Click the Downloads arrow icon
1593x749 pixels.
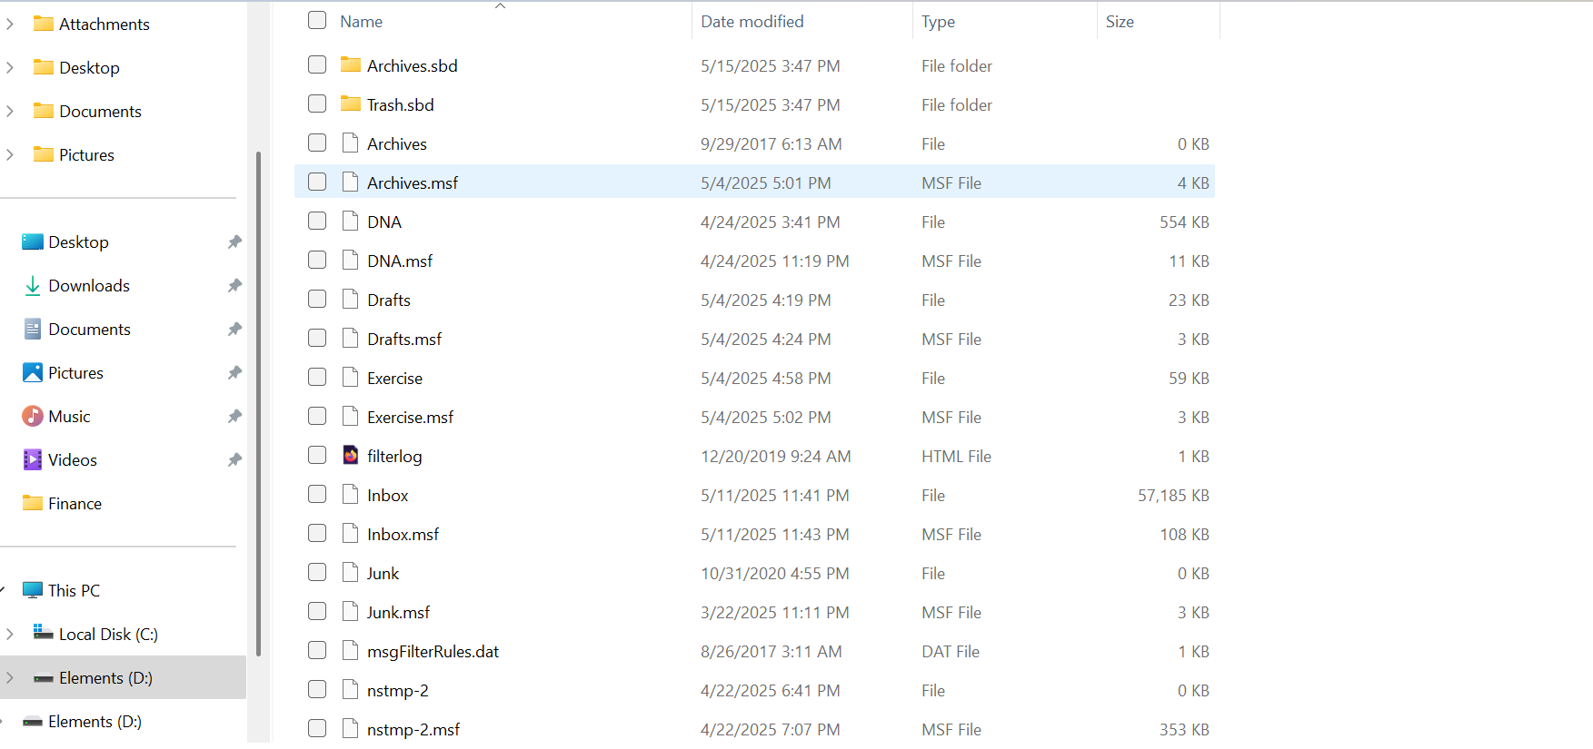pos(33,285)
